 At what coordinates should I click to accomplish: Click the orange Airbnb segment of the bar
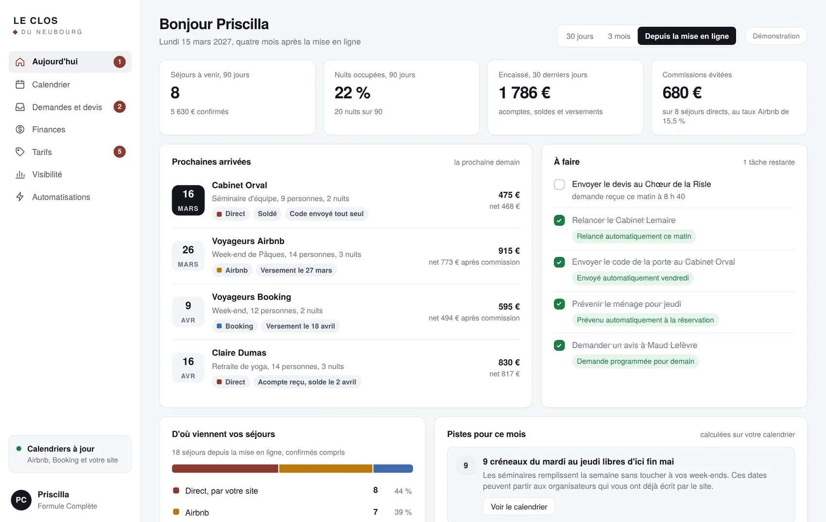[326, 469]
